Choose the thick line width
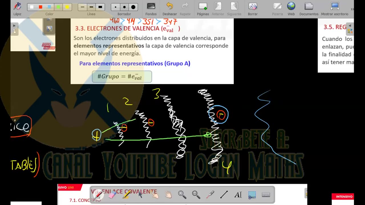The image size is (365, 205). tap(100, 7)
